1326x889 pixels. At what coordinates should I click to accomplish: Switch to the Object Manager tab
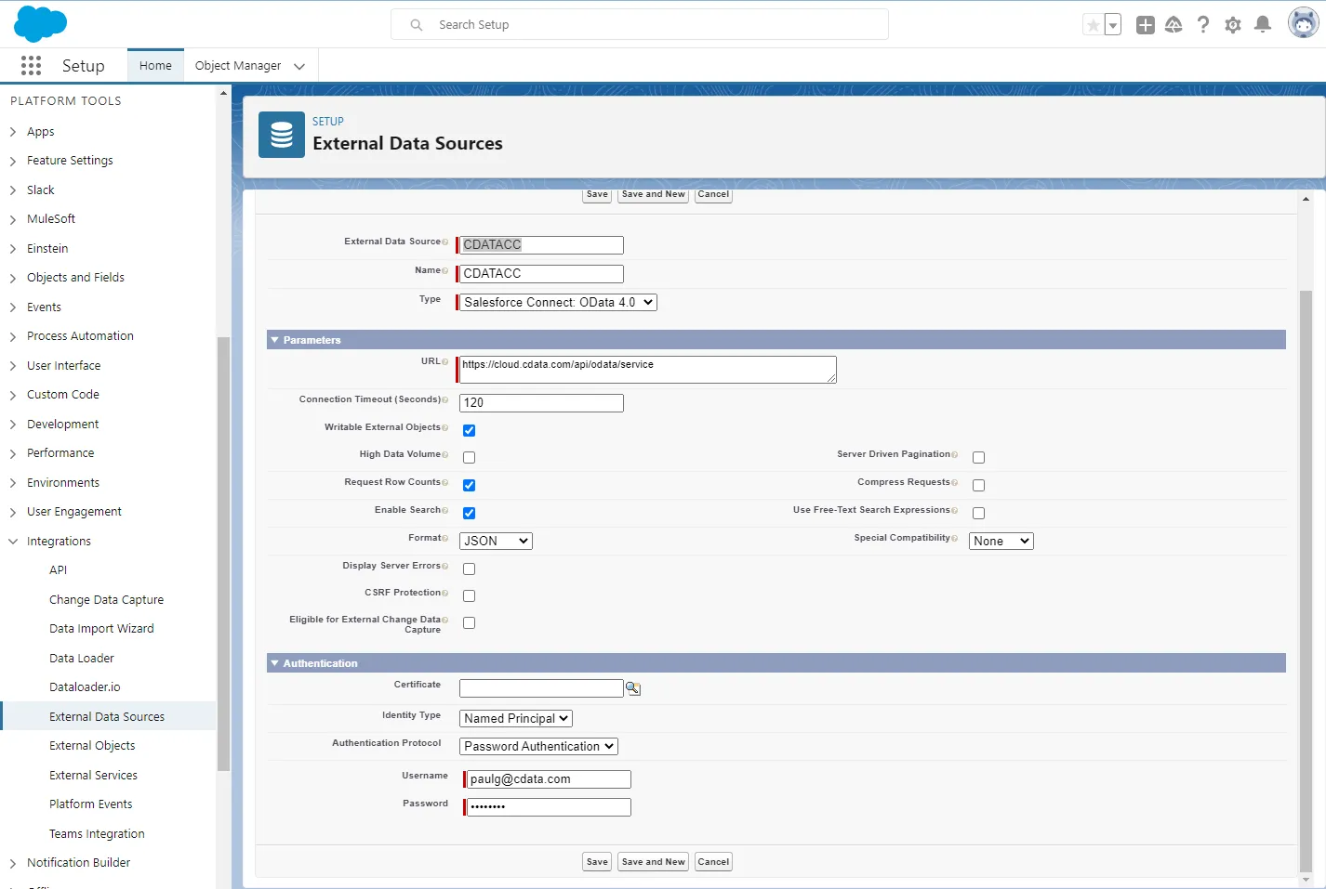click(238, 65)
